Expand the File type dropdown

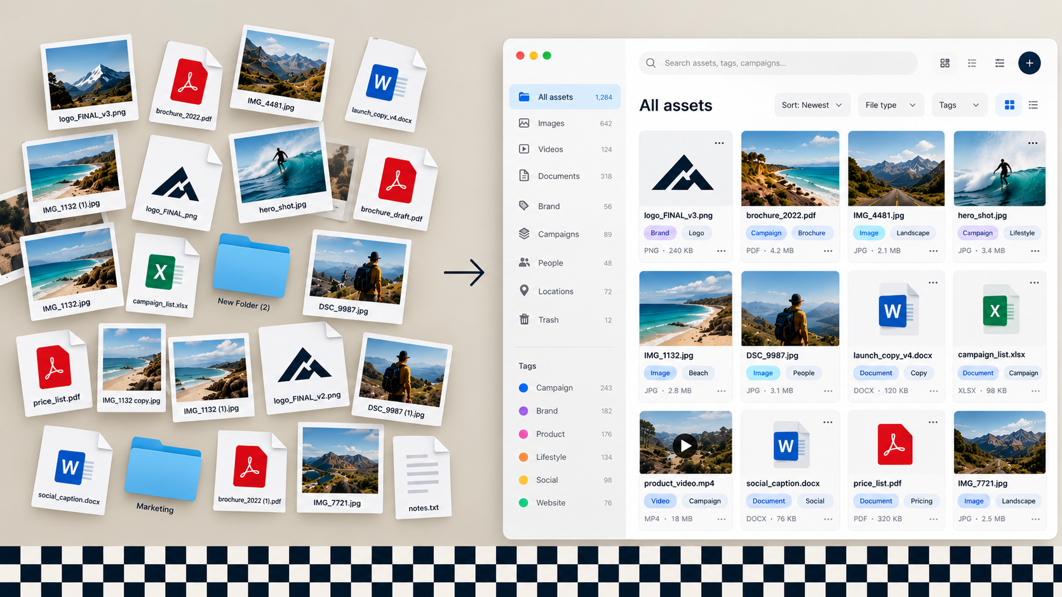coord(891,105)
